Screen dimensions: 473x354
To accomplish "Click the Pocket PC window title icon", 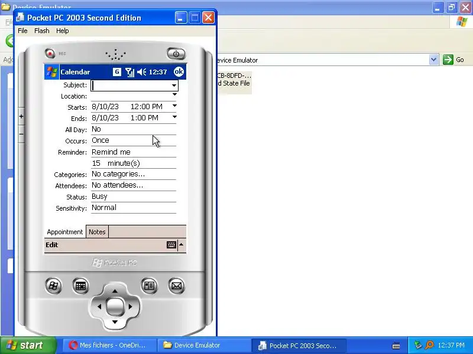I will 20,18.
